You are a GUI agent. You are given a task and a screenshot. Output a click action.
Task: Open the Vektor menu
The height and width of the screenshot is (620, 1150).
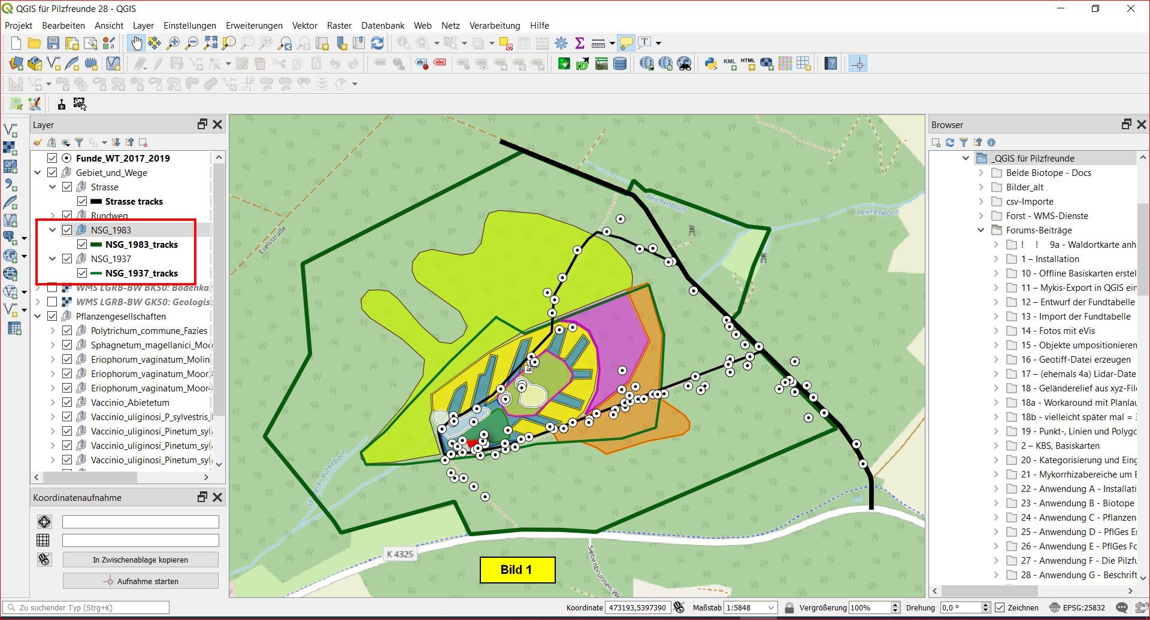(304, 25)
